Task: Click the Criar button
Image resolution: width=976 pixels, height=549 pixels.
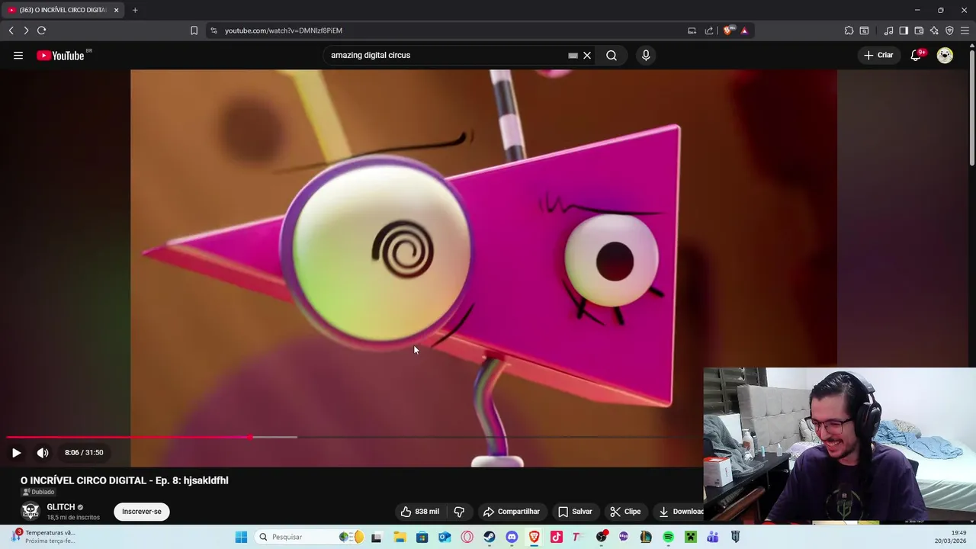Action: [x=878, y=55]
